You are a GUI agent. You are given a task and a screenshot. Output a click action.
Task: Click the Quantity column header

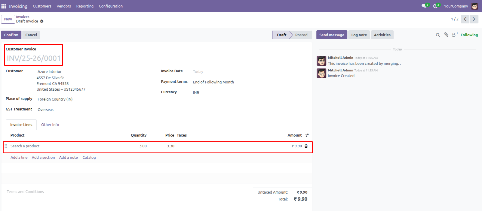[x=139, y=135]
